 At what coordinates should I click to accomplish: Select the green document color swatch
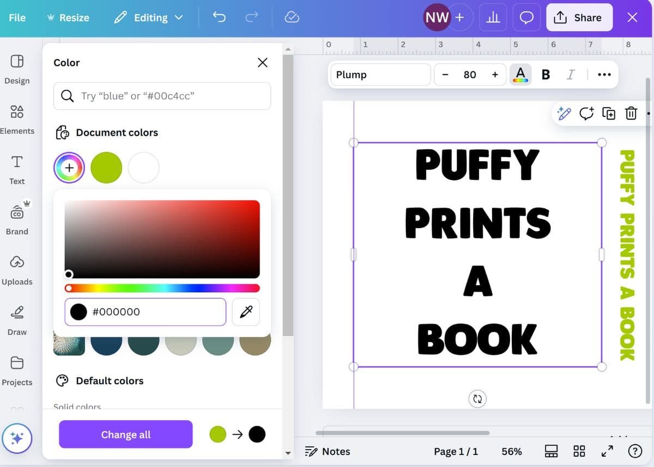106,168
